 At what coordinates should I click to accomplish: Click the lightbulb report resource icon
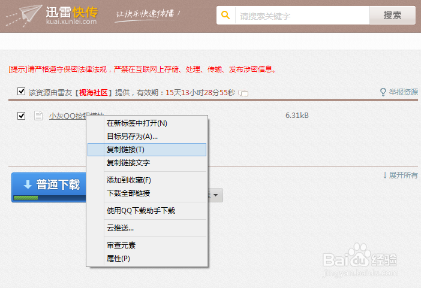(383, 92)
